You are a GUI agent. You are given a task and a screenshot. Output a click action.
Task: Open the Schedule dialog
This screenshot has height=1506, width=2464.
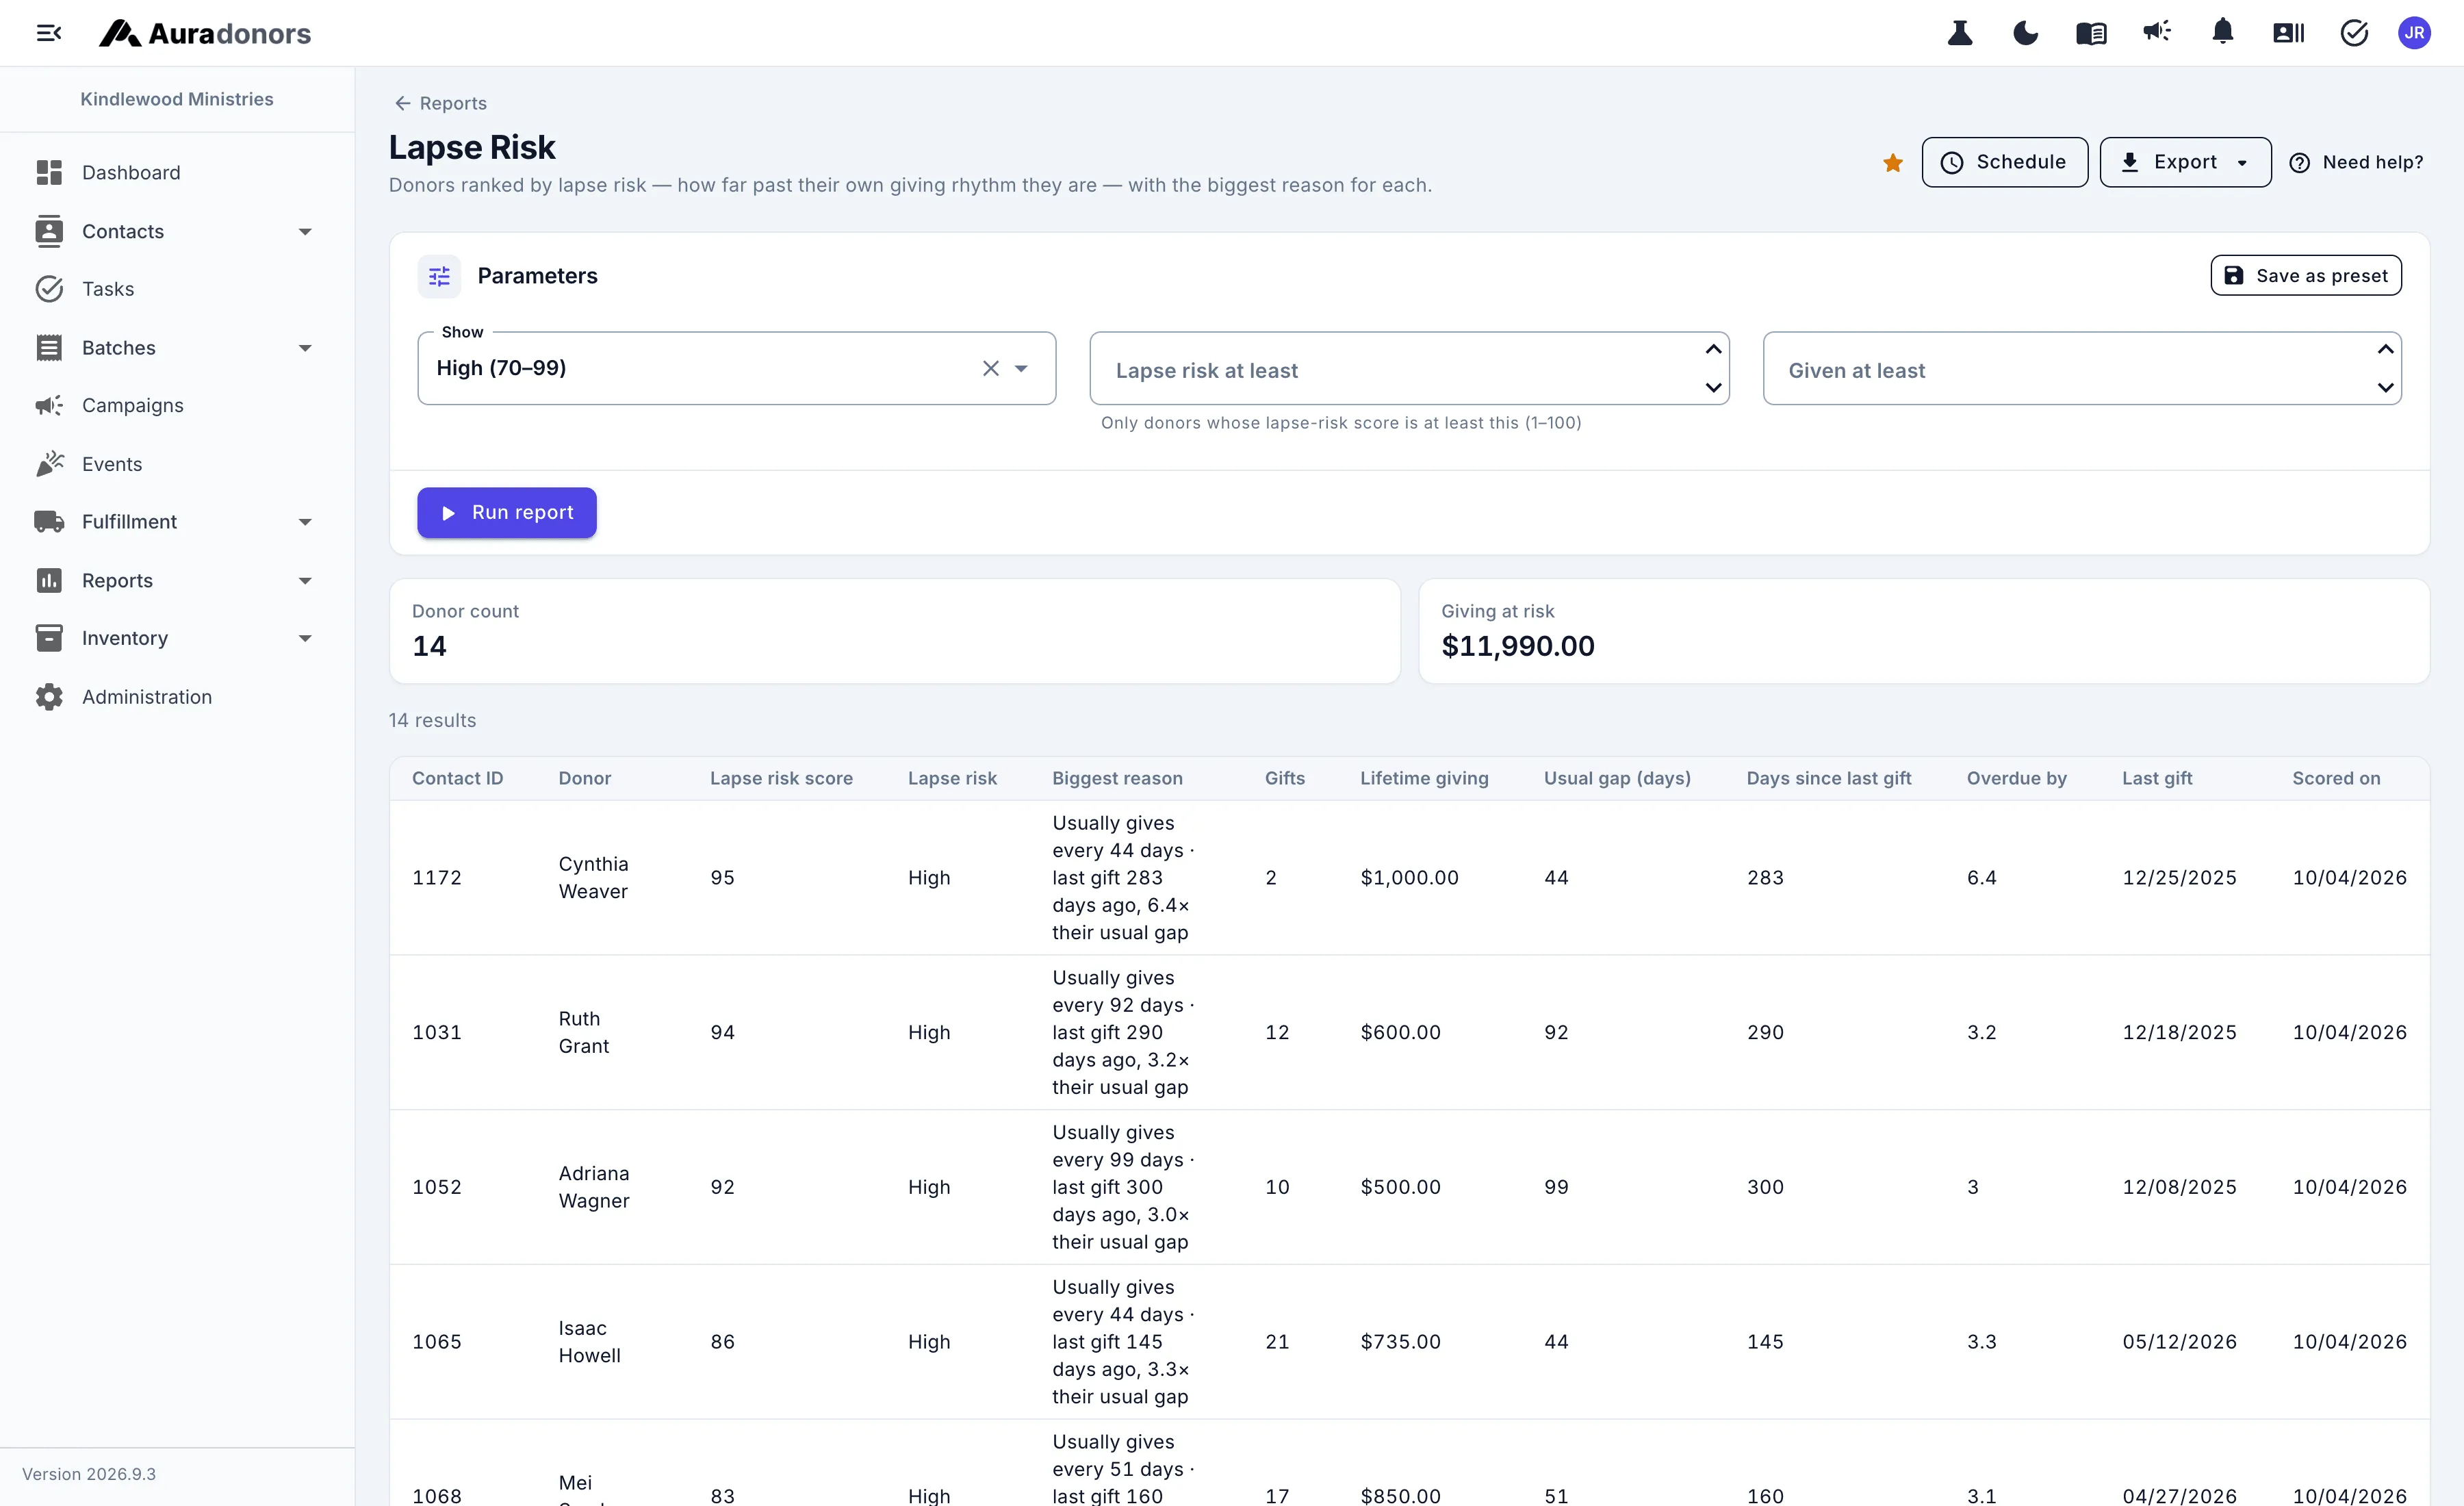coord(2004,162)
